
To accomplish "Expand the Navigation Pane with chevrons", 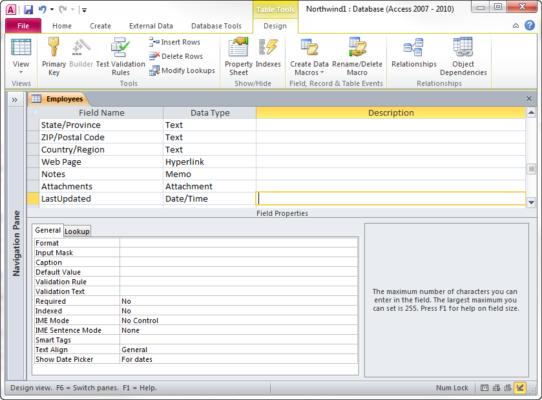I will (x=15, y=100).
